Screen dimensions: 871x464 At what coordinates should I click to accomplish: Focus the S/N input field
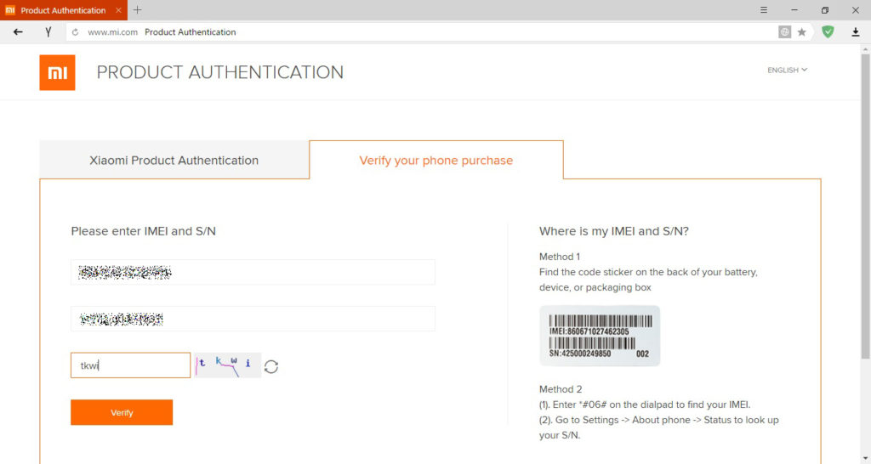253,319
